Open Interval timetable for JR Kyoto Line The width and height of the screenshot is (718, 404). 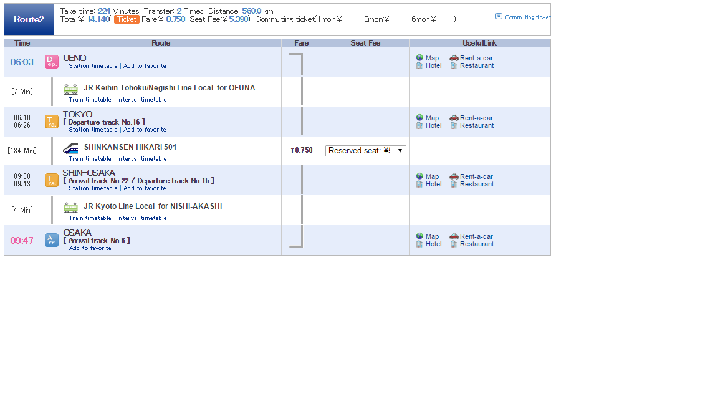[x=142, y=218]
